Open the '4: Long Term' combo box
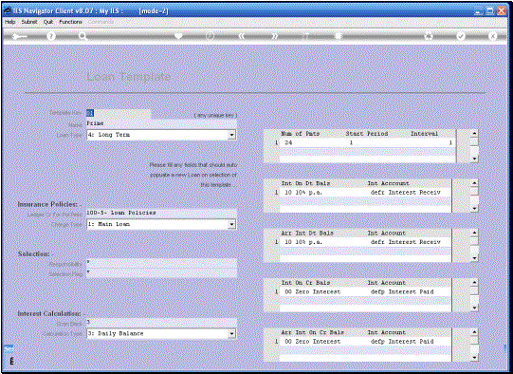 161,135
